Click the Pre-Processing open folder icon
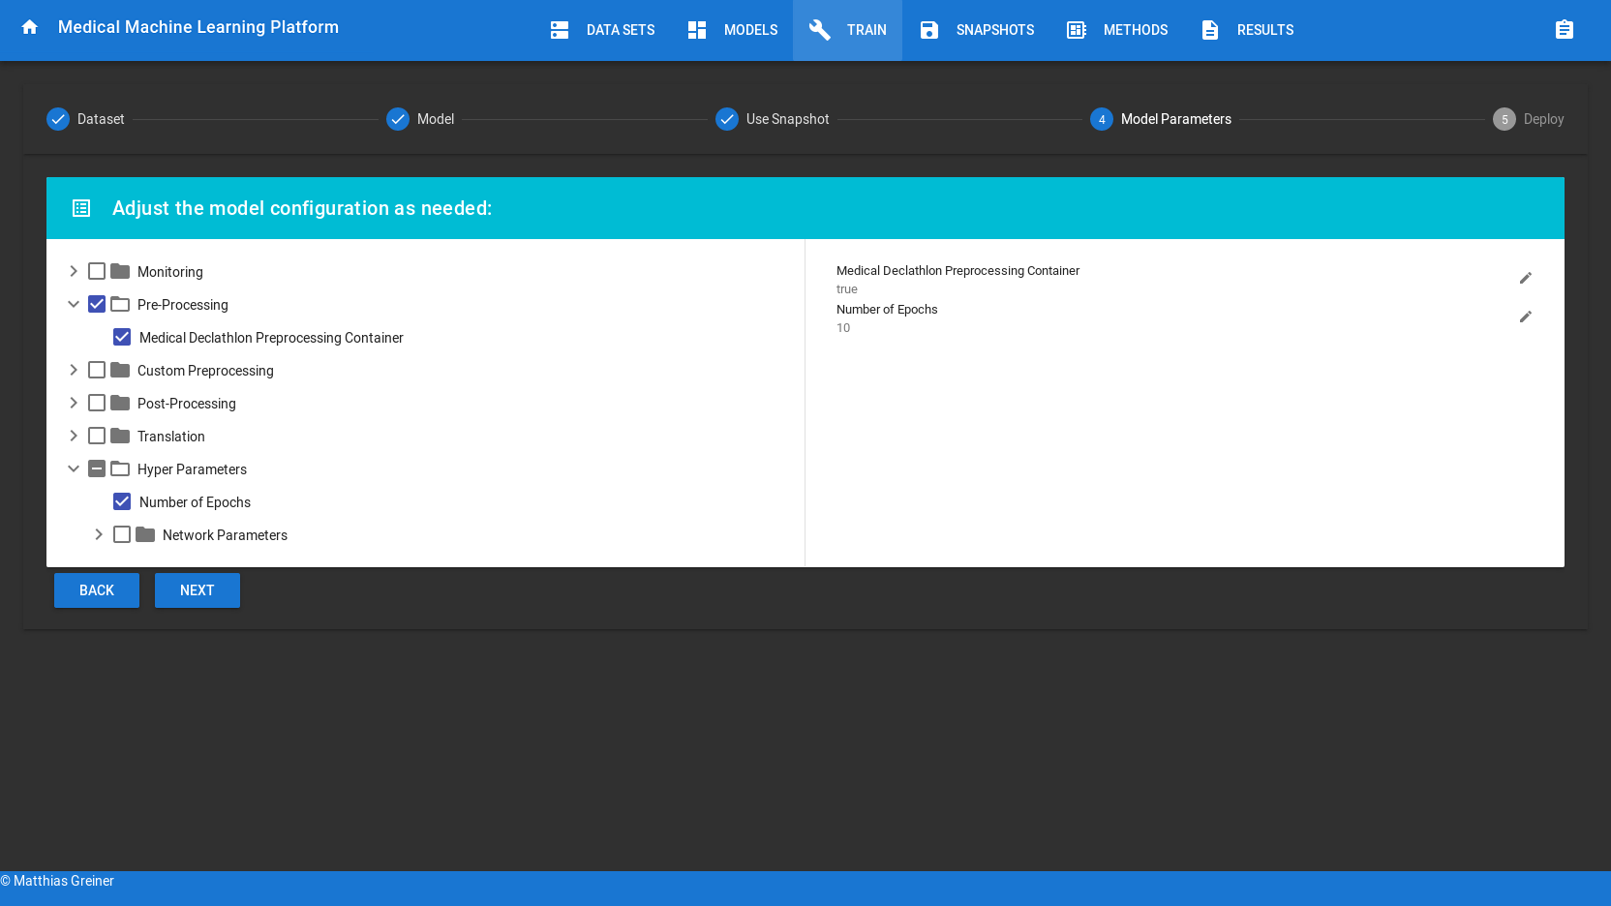 coord(120,304)
